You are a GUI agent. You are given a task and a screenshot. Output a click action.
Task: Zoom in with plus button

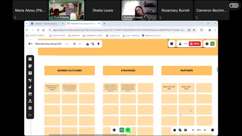205,130
